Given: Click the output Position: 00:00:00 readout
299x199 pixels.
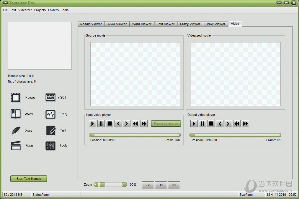Looking at the screenshot, I should coord(204,140).
